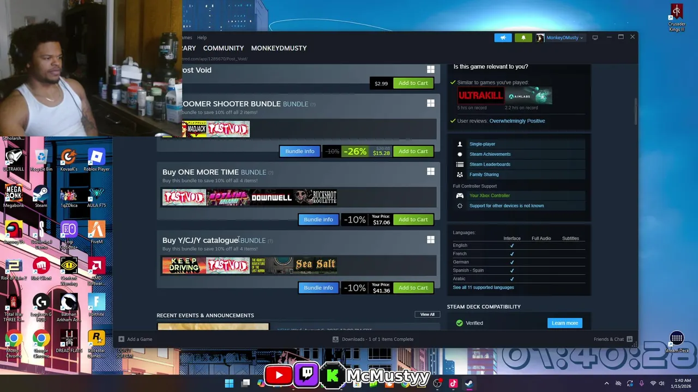
Task: Click the TikTok icon in the taskbar
Action: (x=453, y=383)
